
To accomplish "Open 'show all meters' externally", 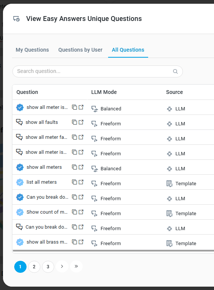I will click(x=81, y=167).
